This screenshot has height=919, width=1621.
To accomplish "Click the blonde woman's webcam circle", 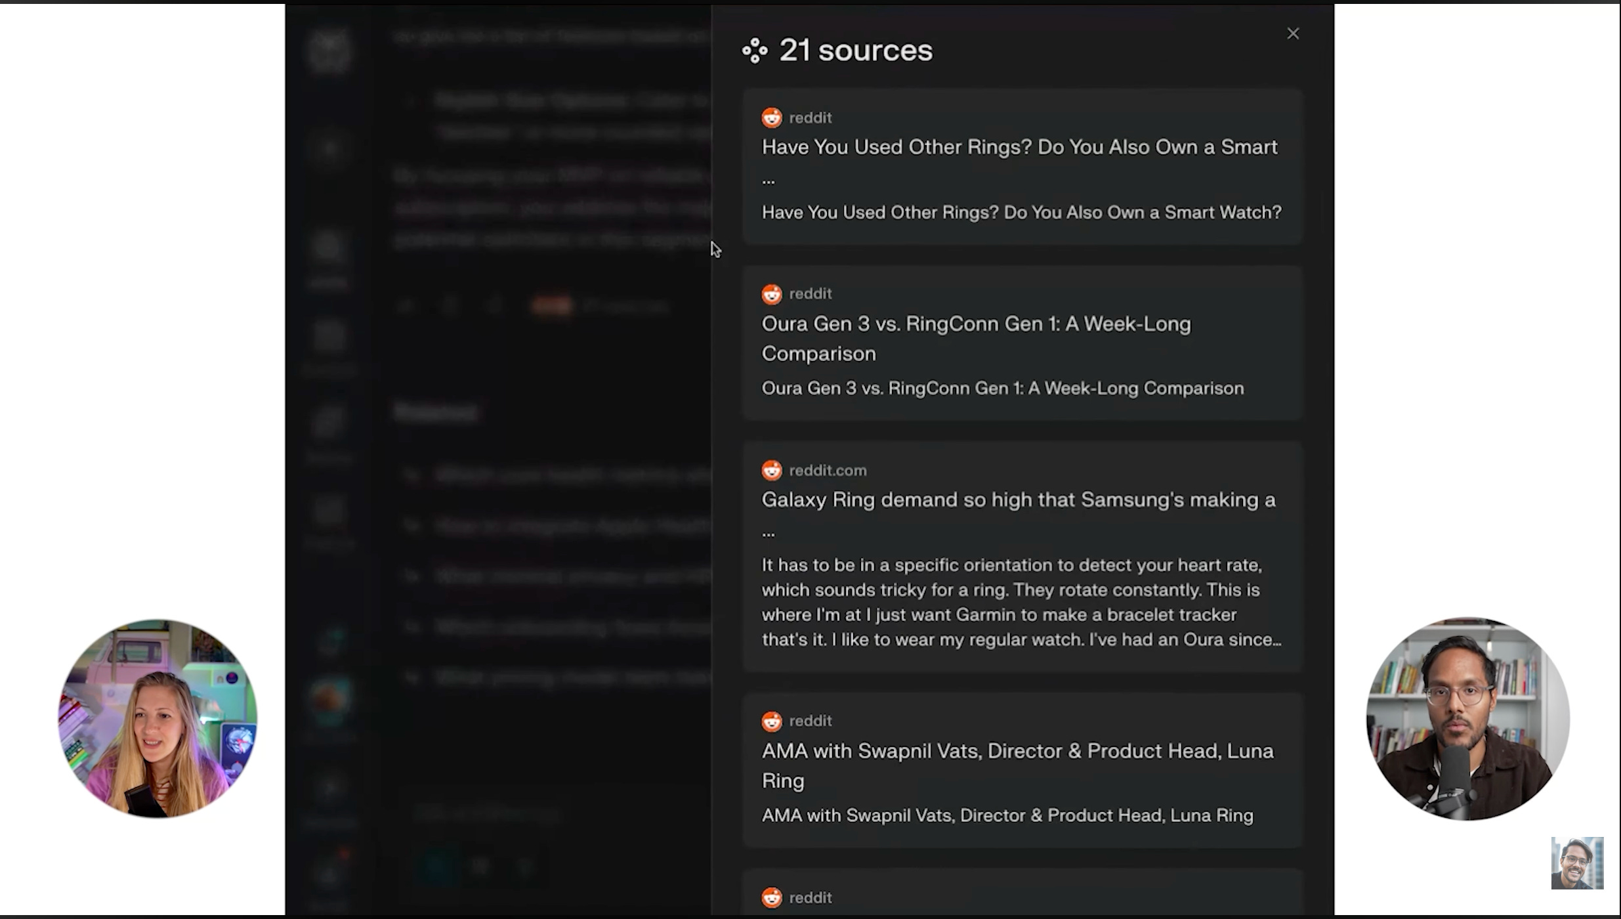I will (x=158, y=718).
